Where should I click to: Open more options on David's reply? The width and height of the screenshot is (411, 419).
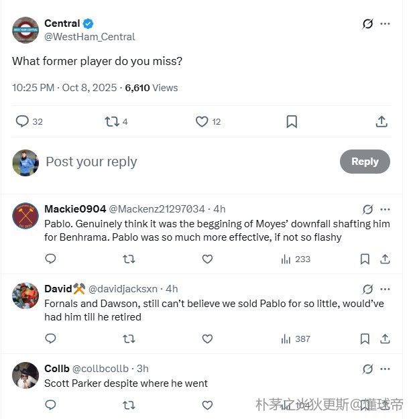[385, 289]
